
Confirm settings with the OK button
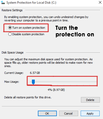pos(47,114)
